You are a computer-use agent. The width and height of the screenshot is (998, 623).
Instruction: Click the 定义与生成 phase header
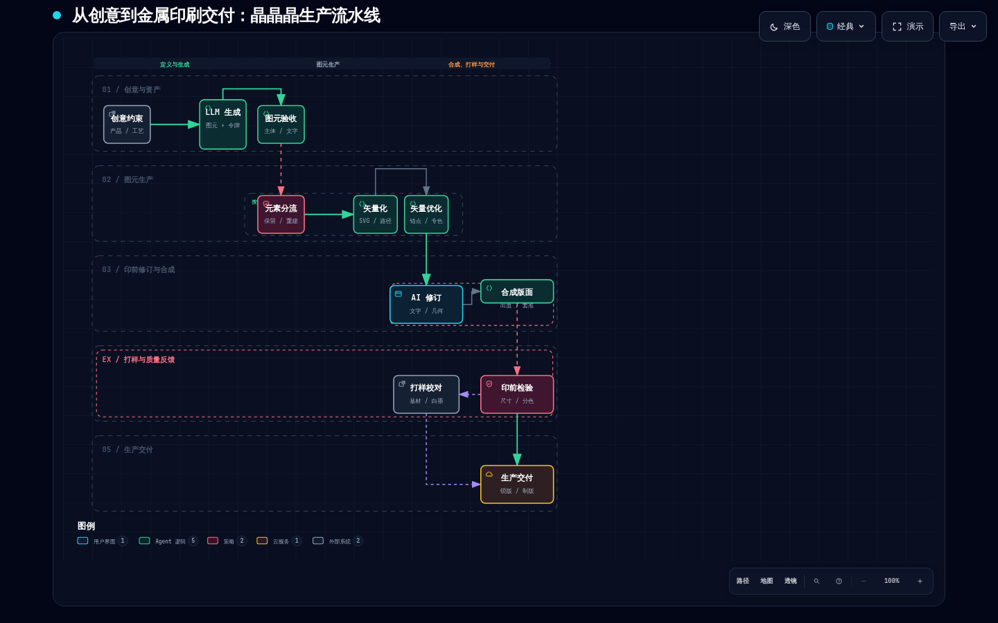pyautogui.click(x=175, y=64)
